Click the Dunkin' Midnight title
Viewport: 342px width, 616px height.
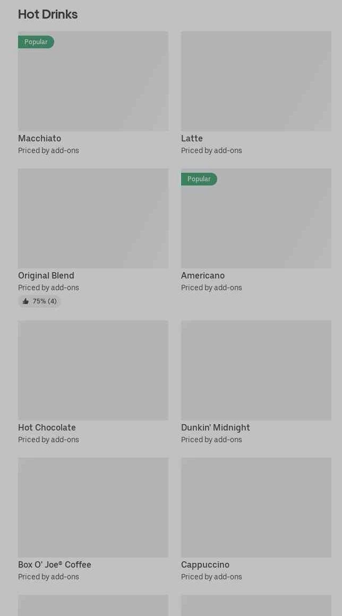(x=215, y=428)
